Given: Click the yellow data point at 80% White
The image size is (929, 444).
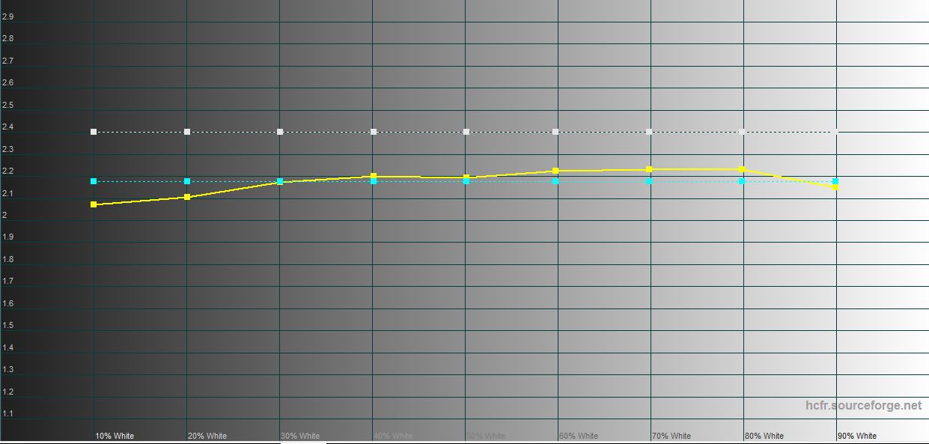Looking at the screenshot, I should coord(742,169).
